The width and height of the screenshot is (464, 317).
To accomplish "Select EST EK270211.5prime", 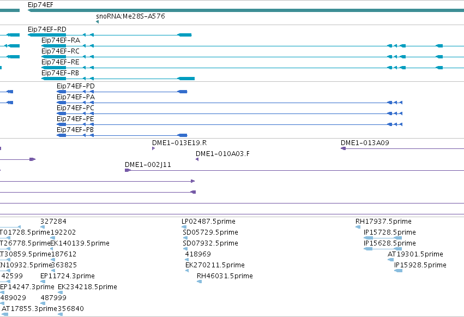I will [215, 265].
